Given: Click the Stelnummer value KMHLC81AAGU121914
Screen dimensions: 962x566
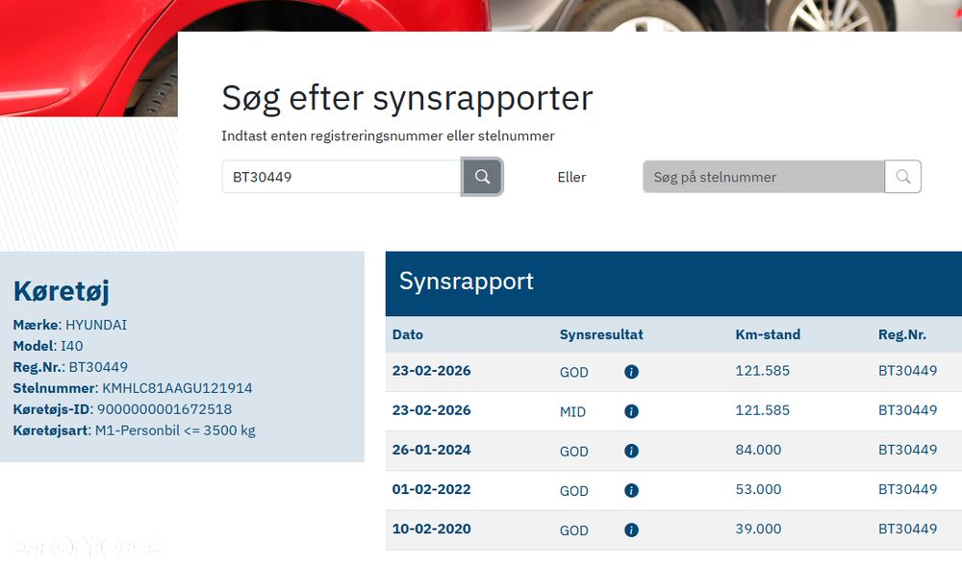Looking at the screenshot, I should click(x=176, y=388).
